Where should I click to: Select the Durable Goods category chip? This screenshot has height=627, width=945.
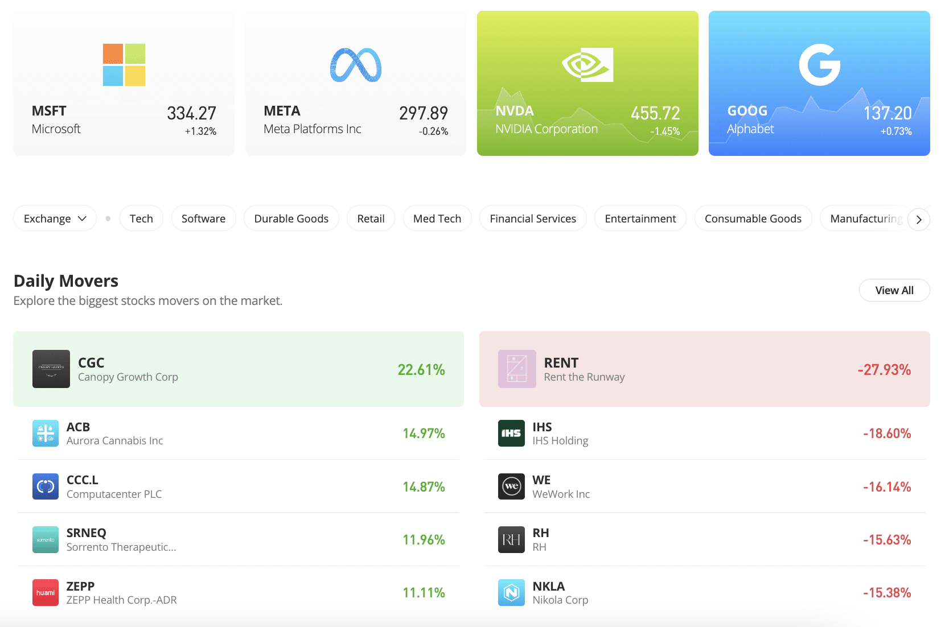291,218
